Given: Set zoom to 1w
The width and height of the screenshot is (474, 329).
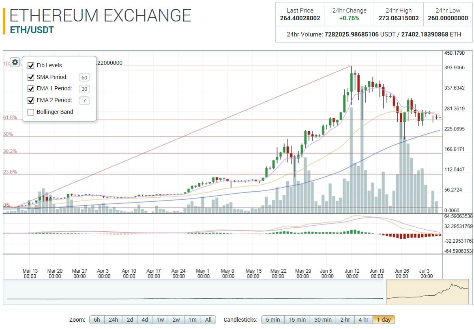Looking at the screenshot, I should tap(160, 320).
